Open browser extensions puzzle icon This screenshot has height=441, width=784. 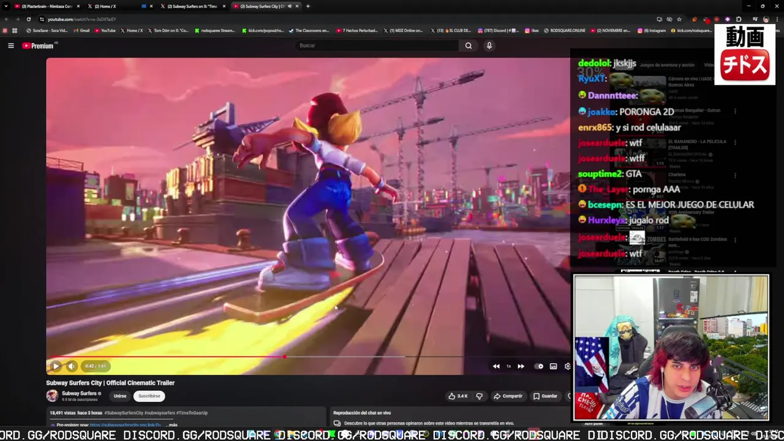tap(739, 19)
